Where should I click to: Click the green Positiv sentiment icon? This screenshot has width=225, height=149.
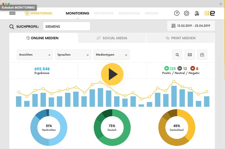click(x=166, y=68)
